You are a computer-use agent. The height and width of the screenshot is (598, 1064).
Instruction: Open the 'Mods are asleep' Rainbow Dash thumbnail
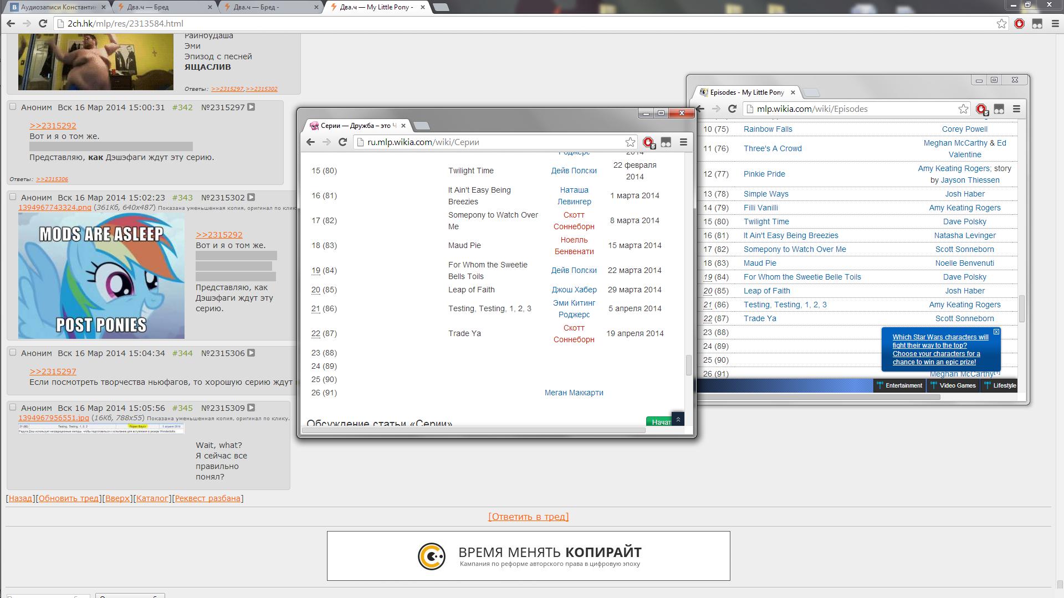(x=101, y=276)
